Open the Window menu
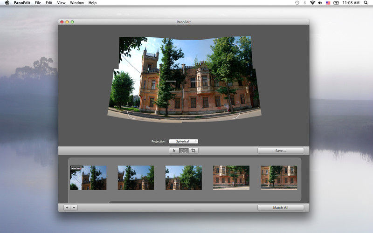The width and height of the screenshot is (373, 233). point(77,3)
